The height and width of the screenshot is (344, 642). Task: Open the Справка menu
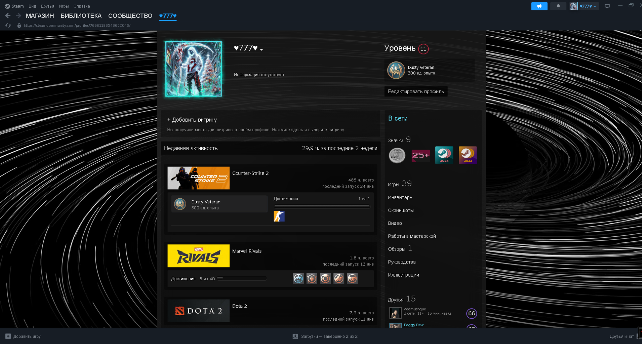82,6
